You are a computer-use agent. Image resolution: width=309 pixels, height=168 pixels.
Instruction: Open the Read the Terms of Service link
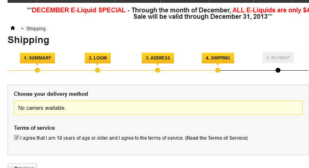(216, 138)
